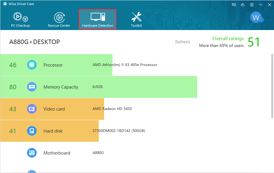Close the Wise Driver Care window

pos(270,5)
